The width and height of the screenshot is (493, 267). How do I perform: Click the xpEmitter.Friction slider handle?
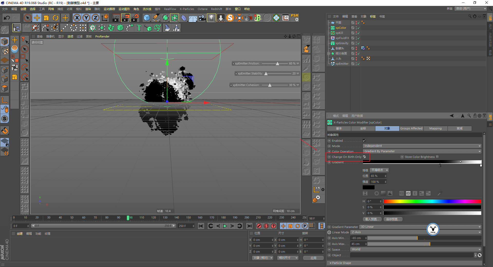click(x=277, y=64)
